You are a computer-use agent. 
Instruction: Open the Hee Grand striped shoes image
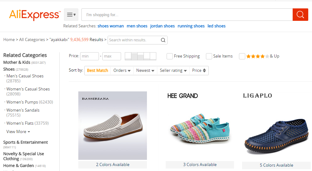tap(200, 126)
